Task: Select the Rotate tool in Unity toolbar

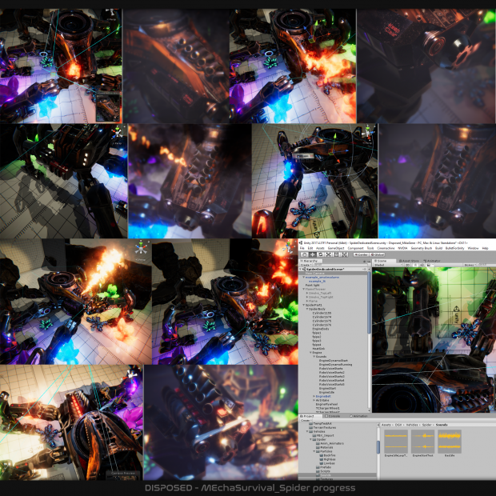Action: tap(321, 254)
